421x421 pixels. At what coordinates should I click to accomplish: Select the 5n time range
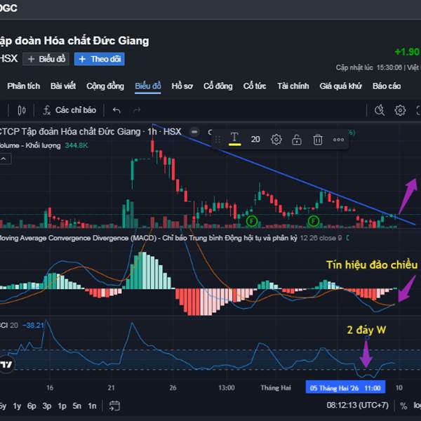[x=76, y=406]
